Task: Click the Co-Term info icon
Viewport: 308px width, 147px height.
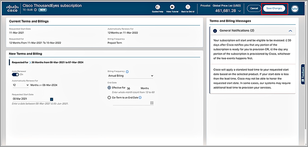Action: (x=140, y=98)
